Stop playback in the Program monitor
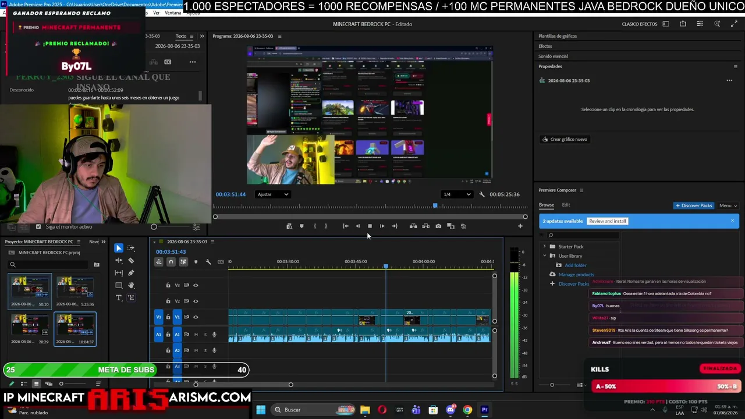745x419 pixels. (370, 226)
